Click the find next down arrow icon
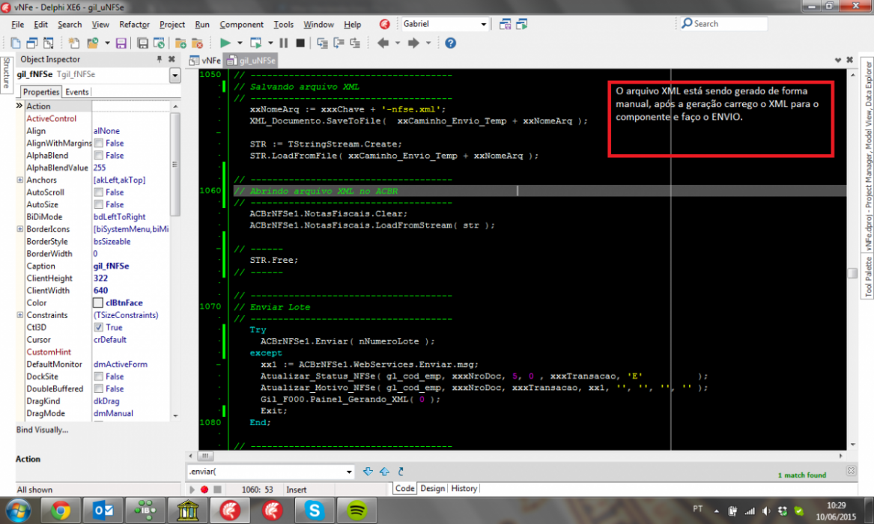 368,472
